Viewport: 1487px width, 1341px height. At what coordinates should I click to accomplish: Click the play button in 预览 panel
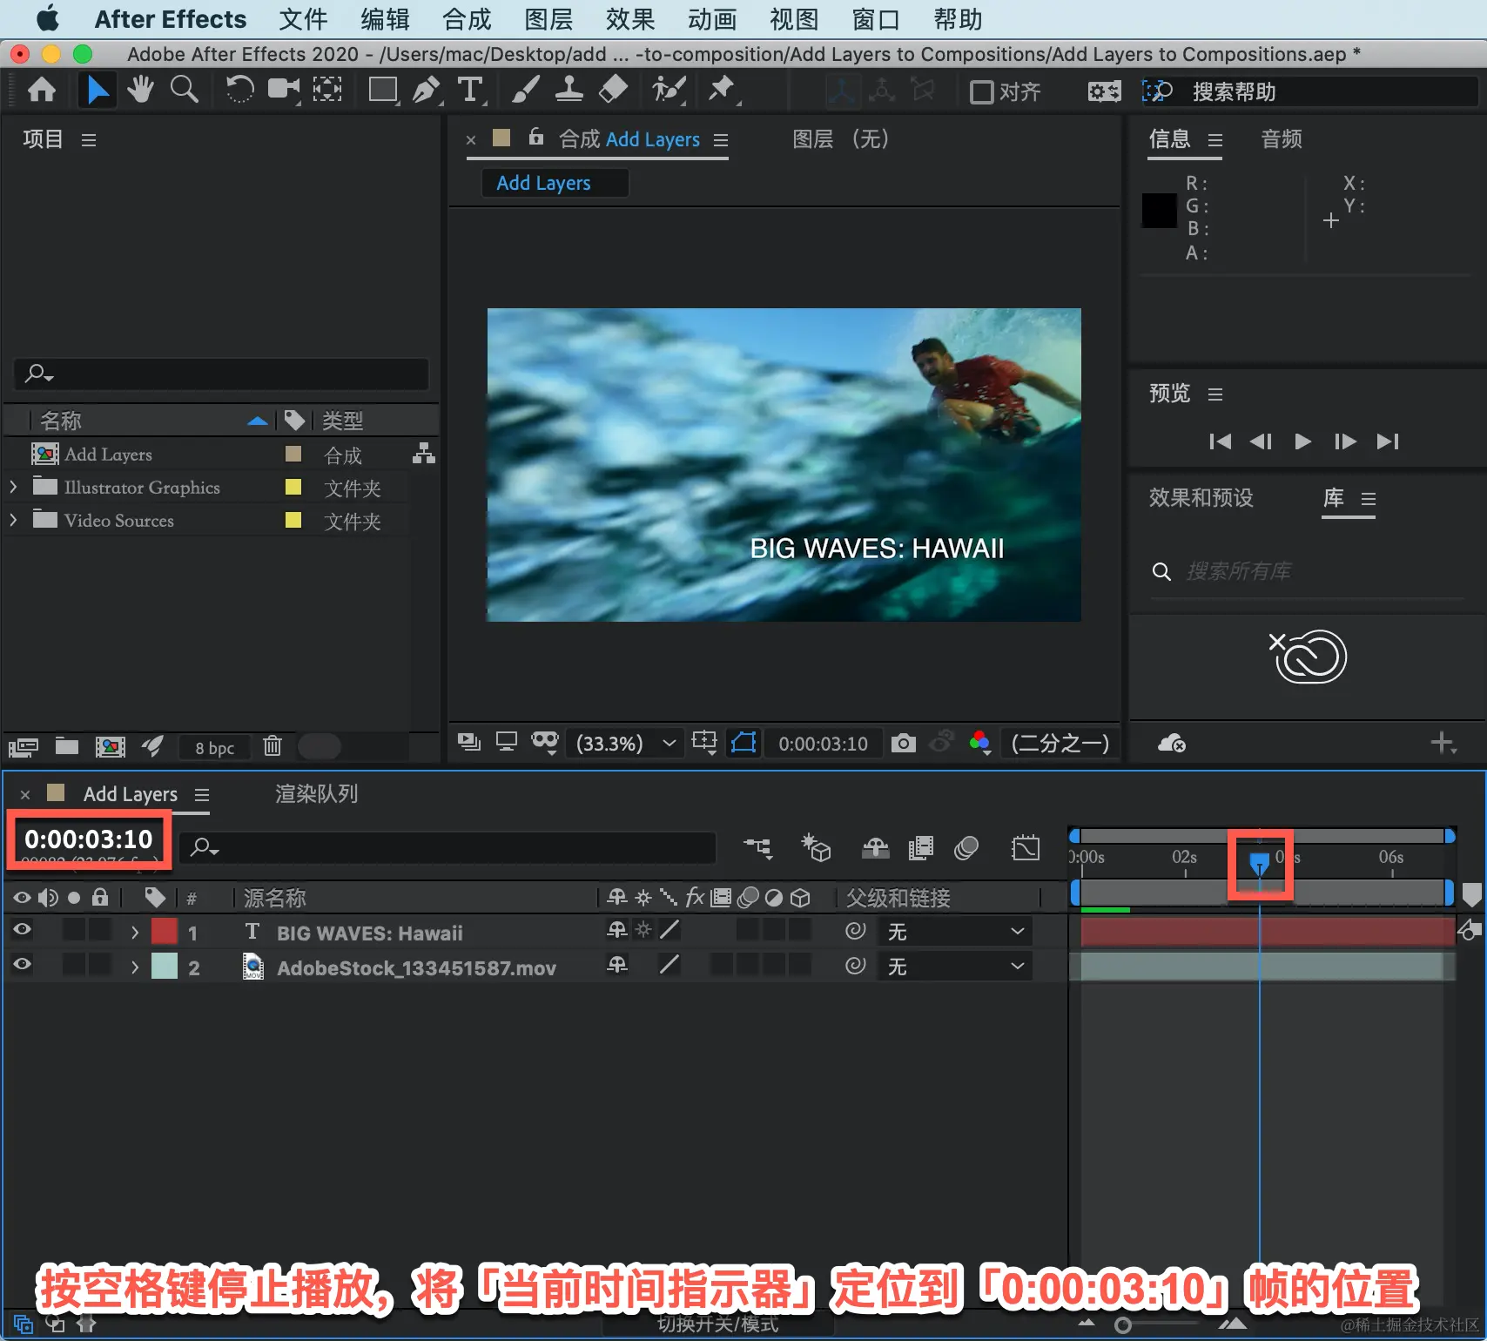(x=1302, y=441)
